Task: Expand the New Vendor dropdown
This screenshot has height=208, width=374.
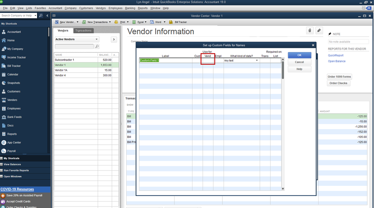Action: tap(77, 22)
